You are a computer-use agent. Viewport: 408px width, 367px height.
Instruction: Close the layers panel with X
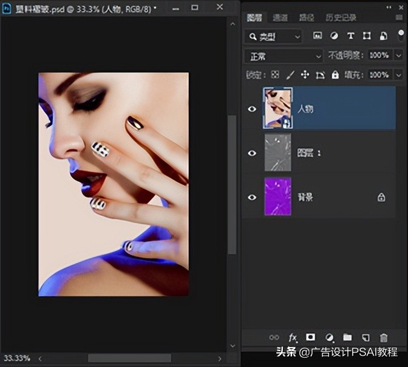401,8
